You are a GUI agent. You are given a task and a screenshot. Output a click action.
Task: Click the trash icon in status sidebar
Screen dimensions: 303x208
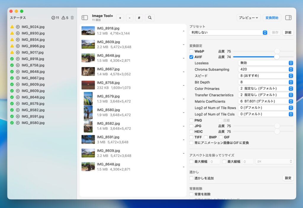click(x=72, y=18)
